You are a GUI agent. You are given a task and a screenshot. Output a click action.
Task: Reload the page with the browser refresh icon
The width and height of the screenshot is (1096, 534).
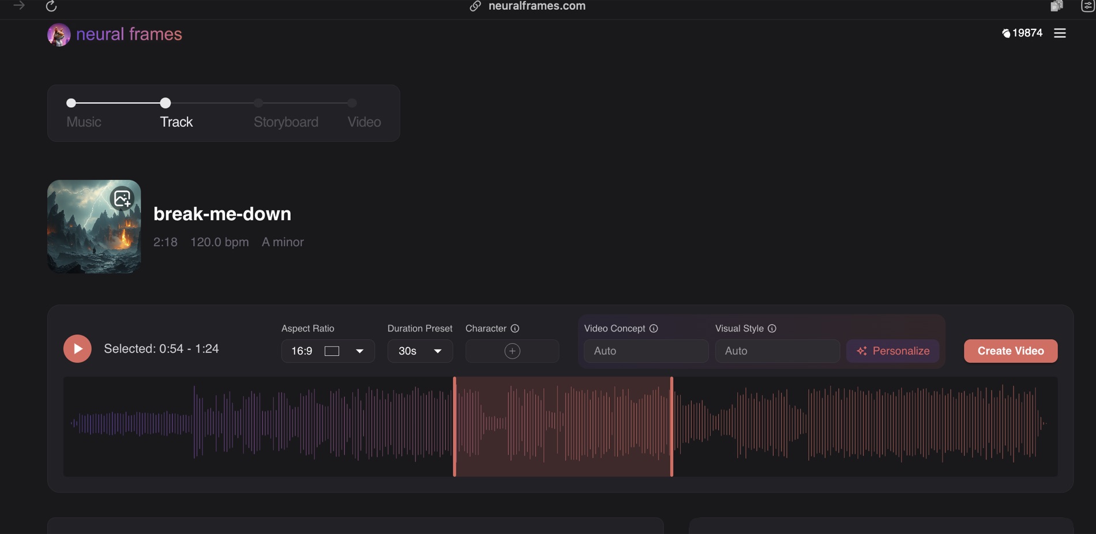(x=51, y=6)
